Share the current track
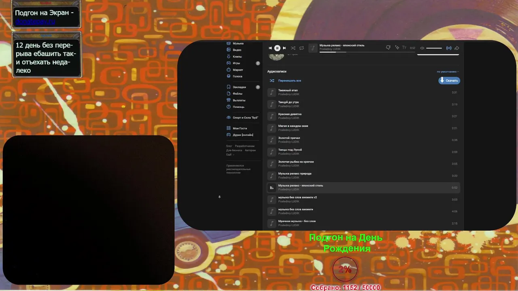Image resolution: width=518 pixels, height=291 pixels. [x=457, y=48]
